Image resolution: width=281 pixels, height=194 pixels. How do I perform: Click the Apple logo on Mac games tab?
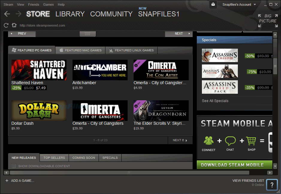coord(61,50)
